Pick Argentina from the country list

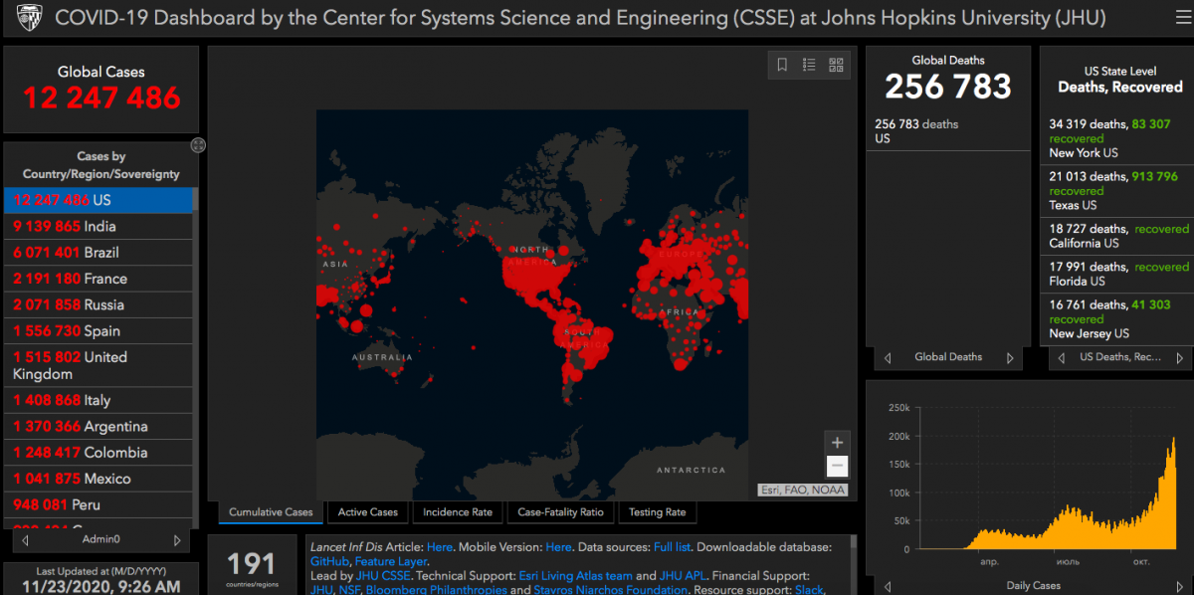point(98,426)
